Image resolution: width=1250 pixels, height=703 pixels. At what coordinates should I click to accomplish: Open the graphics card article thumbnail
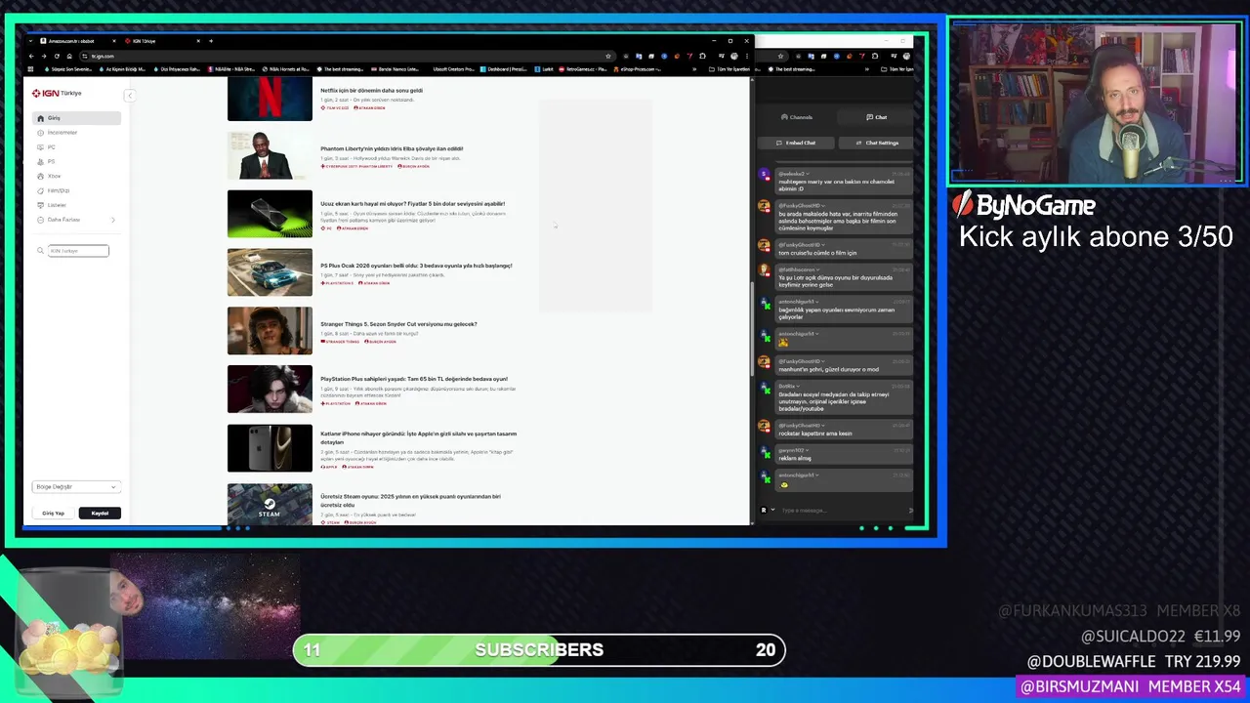pyautogui.click(x=270, y=214)
